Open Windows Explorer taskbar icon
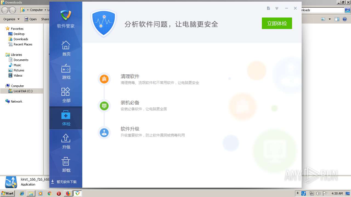The height and width of the screenshot is (197, 351). tap(31, 193)
